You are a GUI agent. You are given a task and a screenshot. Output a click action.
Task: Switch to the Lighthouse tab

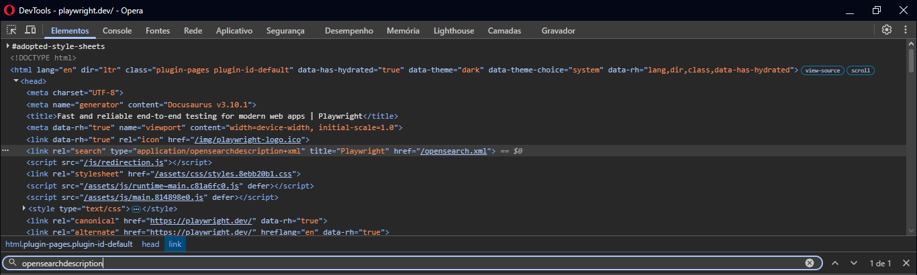click(x=454, y=31)
